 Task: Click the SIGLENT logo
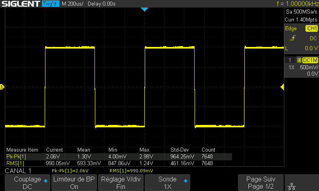21,4
